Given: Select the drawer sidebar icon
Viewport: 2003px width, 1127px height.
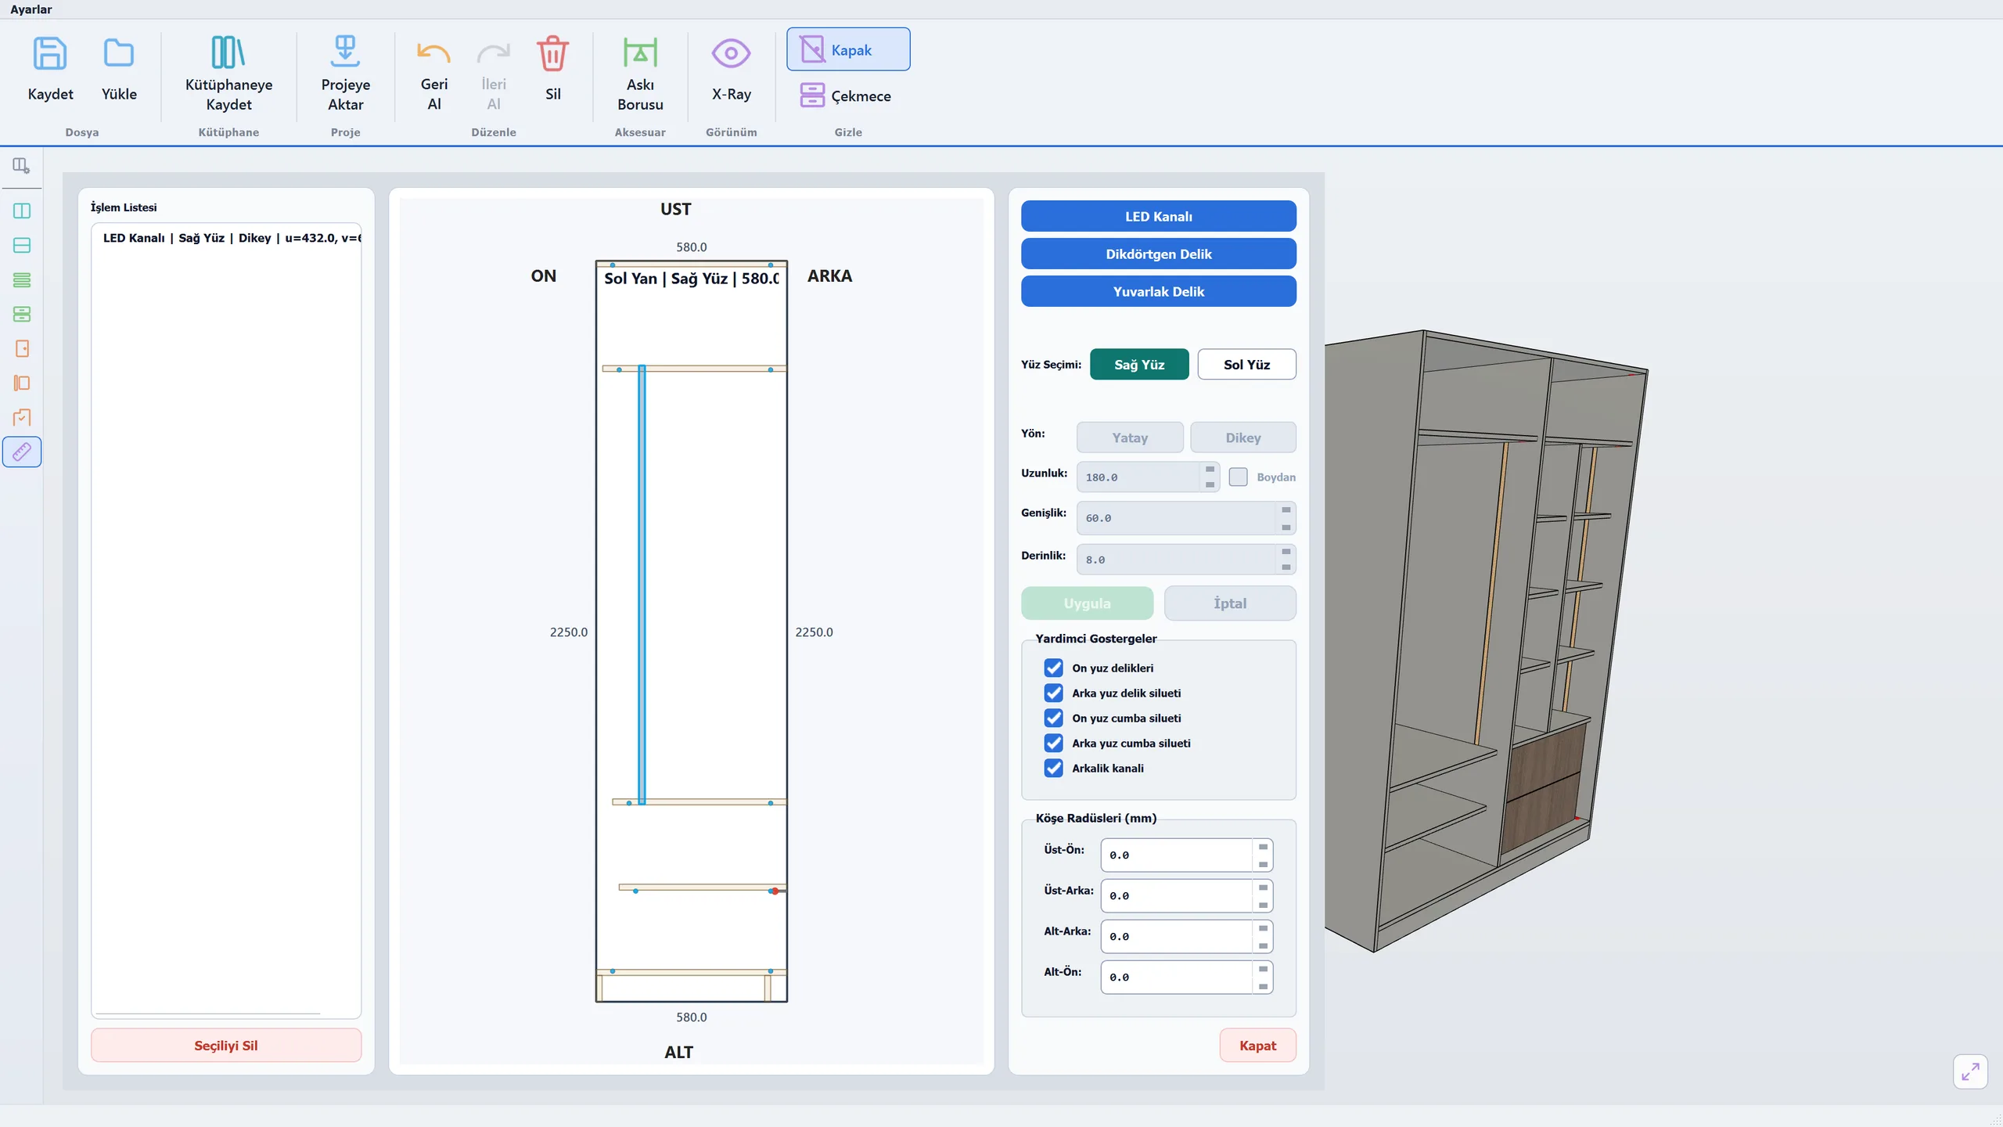Looking at the screenshot, I should [x=22, y=314].
